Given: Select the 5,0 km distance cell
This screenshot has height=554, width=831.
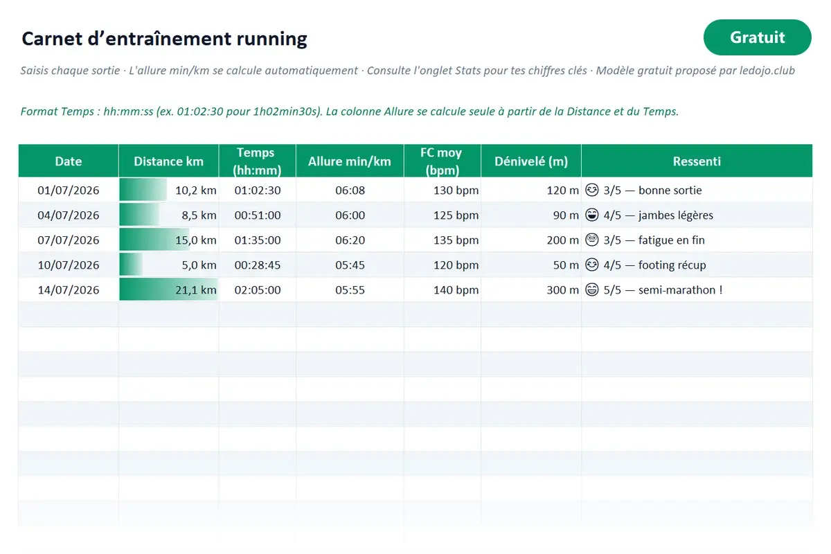Looking at the screenshot, I should [x=169, y=265].
